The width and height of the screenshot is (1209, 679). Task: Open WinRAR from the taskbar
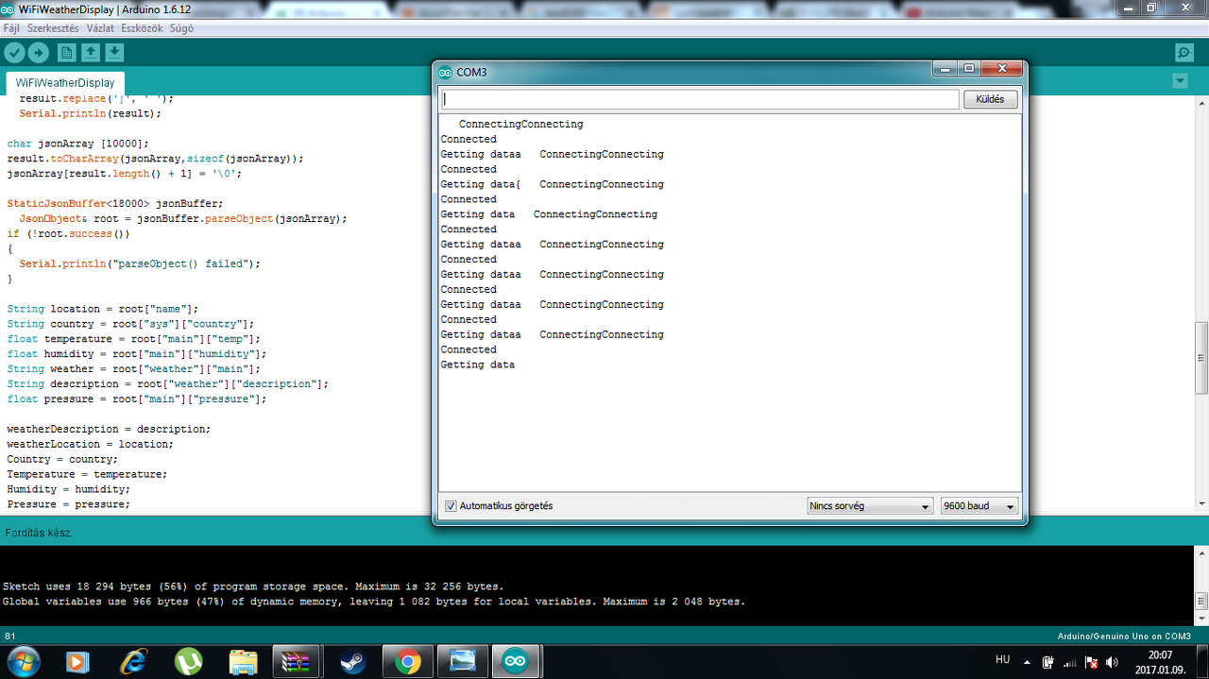(x=297, y=661)
